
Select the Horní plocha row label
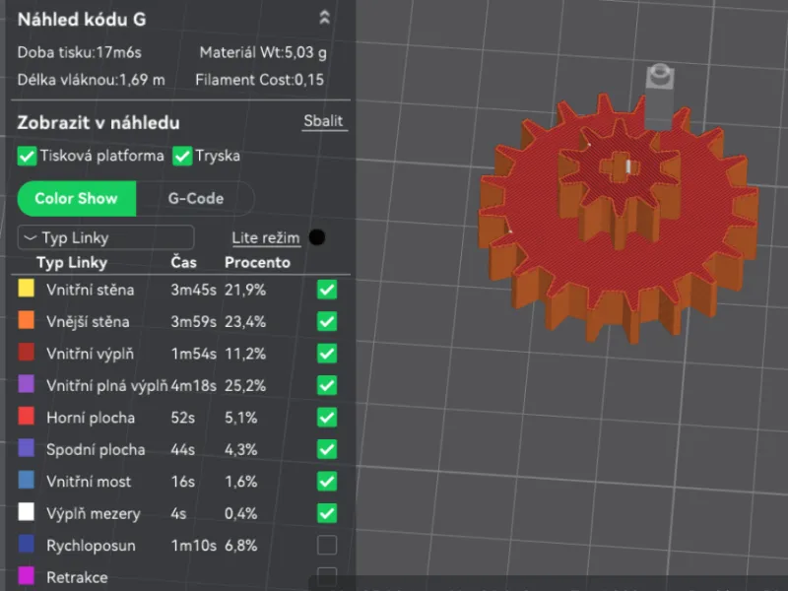coord(91,418)
